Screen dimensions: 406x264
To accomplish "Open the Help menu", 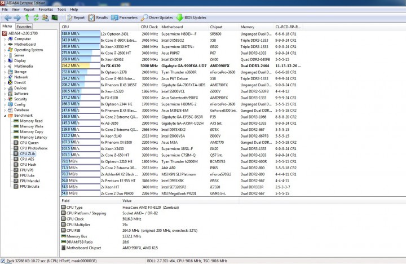I will [74, 10].
